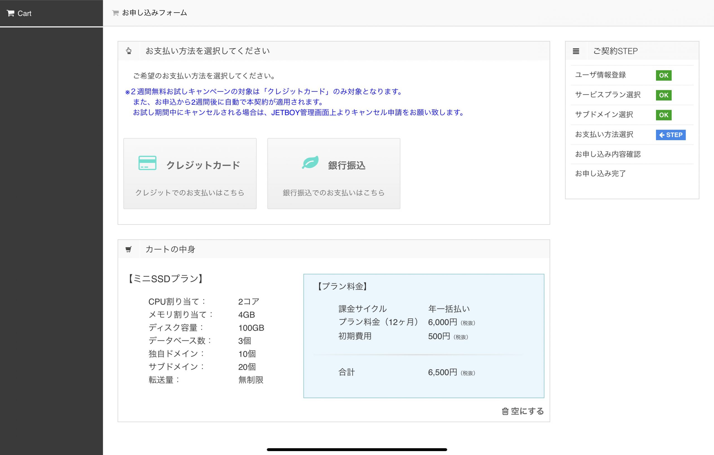Click the 4GB memory value
Screen dimensions: 714x455
[x=246, y=315]
